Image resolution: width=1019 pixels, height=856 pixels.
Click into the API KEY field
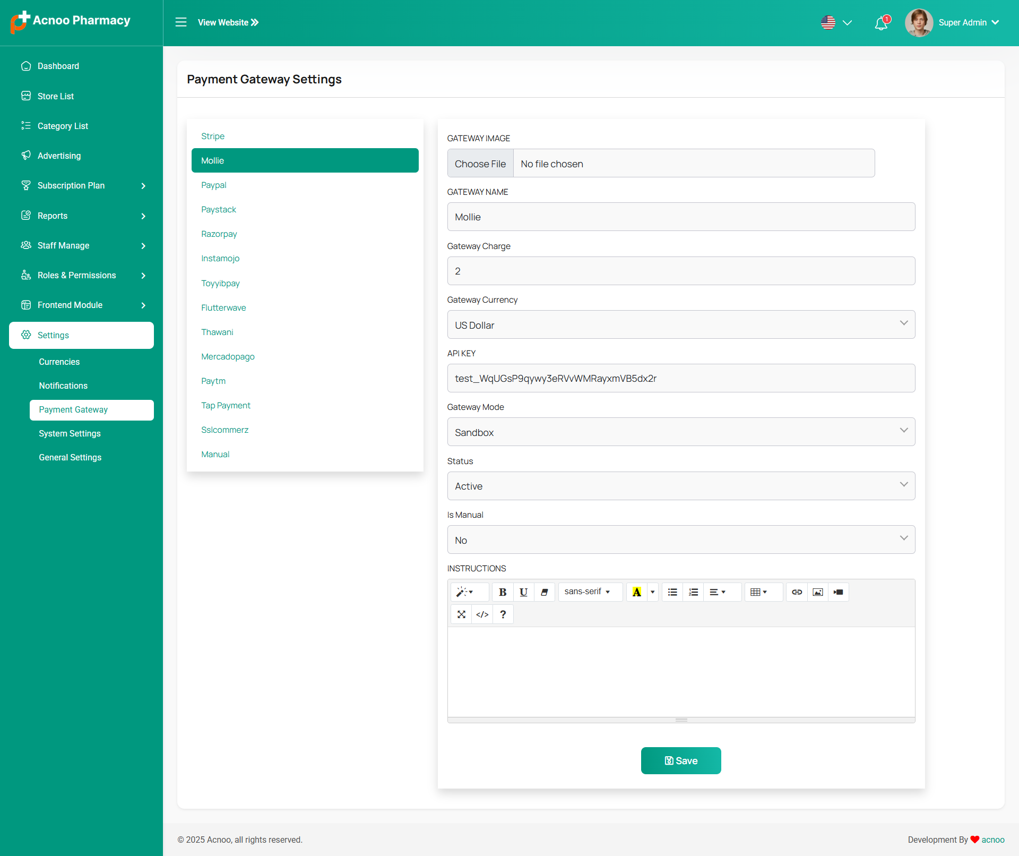(x=681, y=379)
